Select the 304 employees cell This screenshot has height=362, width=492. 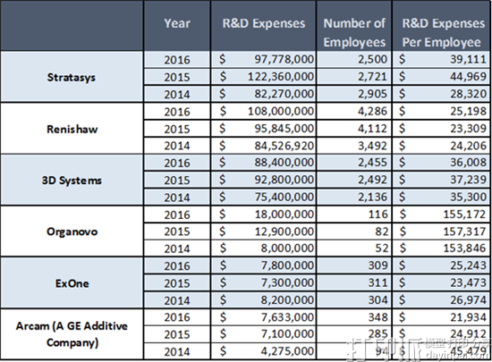(354, 300)
